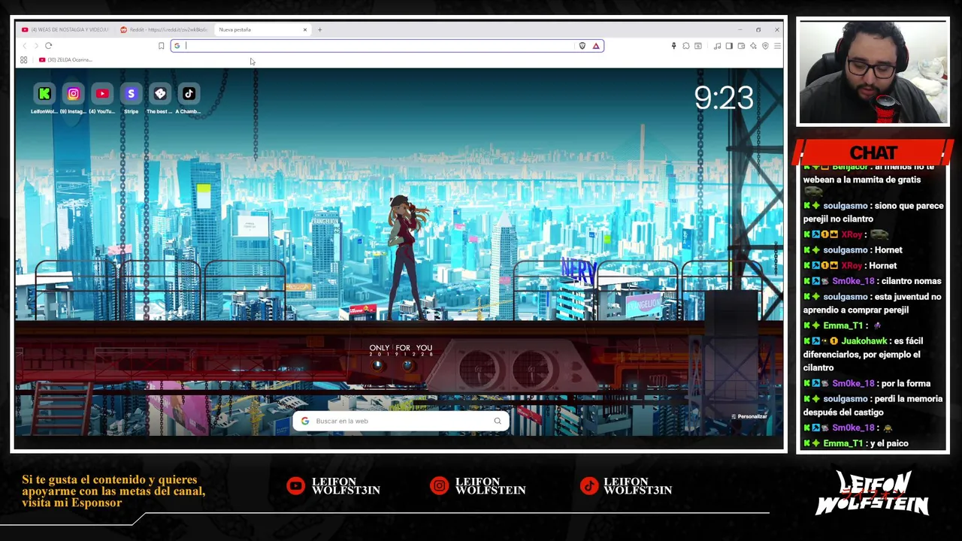Open the browser hamburger main menu

point(777,46)
